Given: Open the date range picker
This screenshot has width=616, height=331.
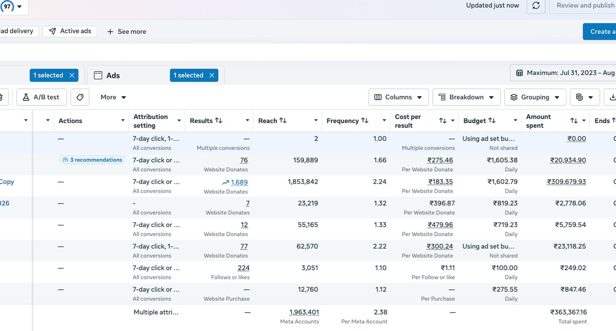Looking at the screenshot, I should click(563, 73).
